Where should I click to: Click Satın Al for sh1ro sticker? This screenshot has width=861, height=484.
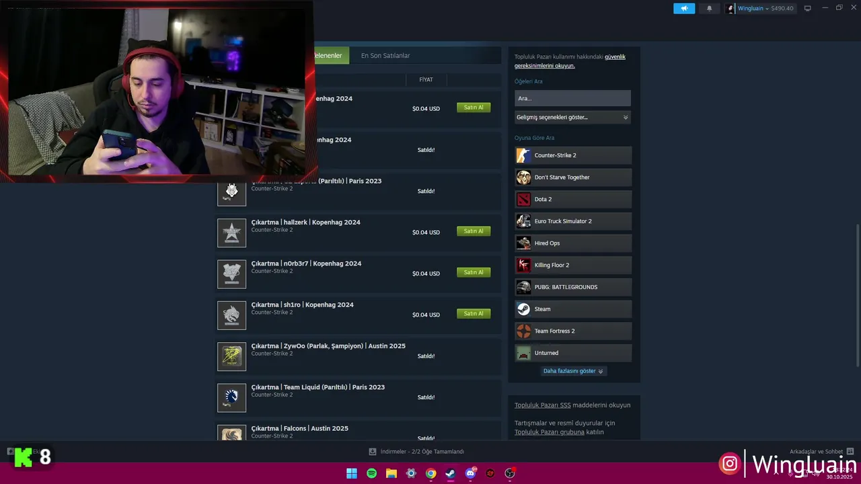[474, 313]
